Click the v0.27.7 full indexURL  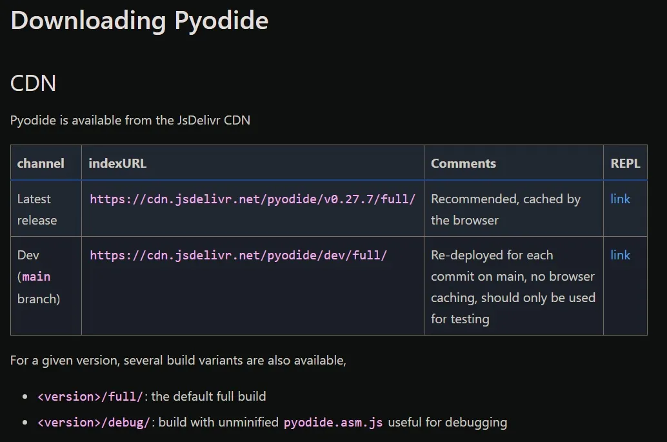click(252, 199)
